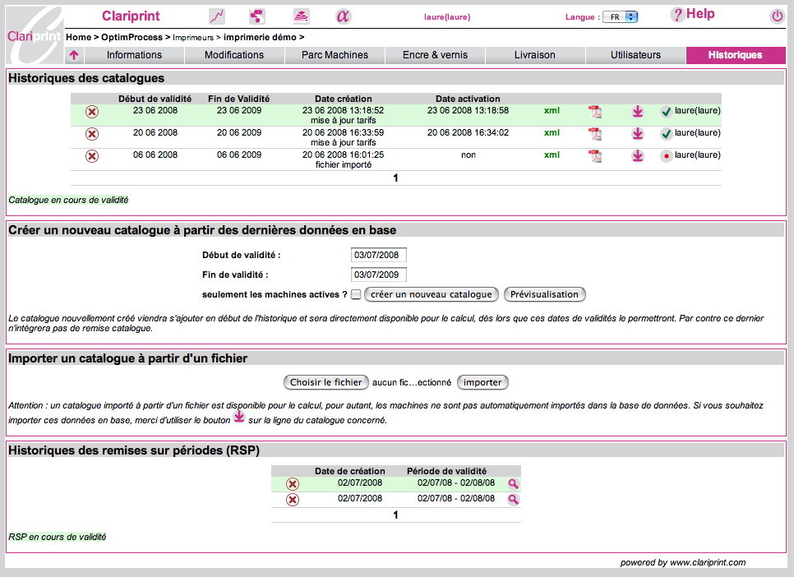The height and width of the screenshot is (577, 794).
Task: Open the line chart icon in header
Action: click(x=217, y=16)
